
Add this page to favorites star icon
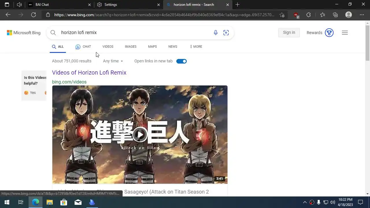[x=282, y=15]
